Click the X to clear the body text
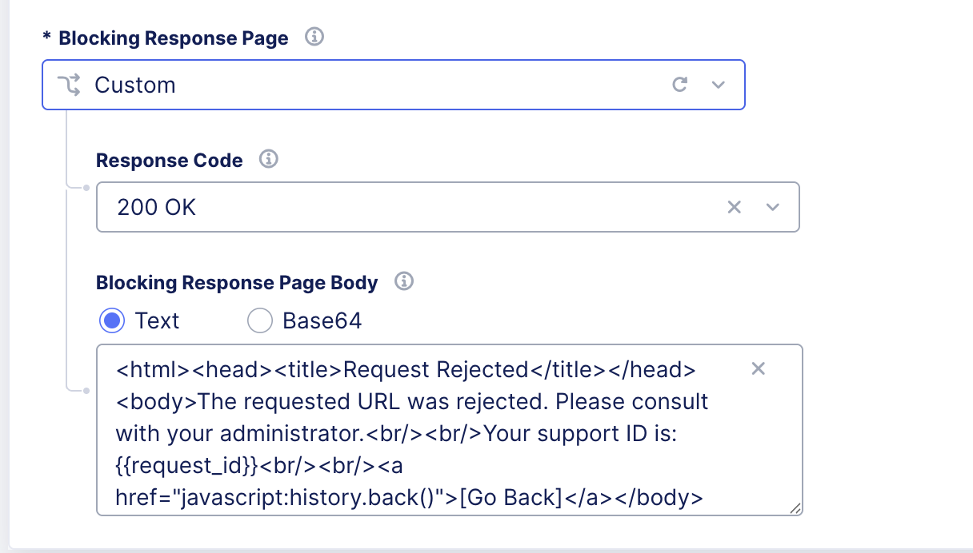 click(758, 368)
